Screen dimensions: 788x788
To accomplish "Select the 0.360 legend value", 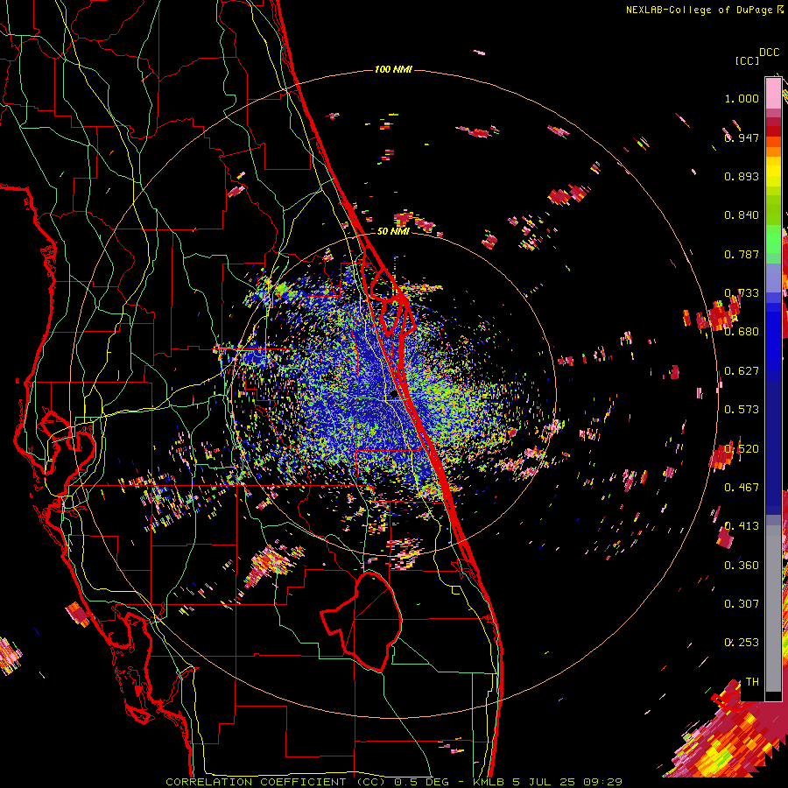I will (x=742, y=565).
